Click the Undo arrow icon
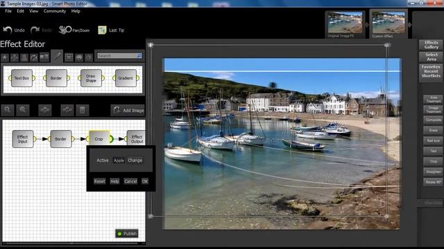Screen dimensions: 444x249 [x=8, y=30]
